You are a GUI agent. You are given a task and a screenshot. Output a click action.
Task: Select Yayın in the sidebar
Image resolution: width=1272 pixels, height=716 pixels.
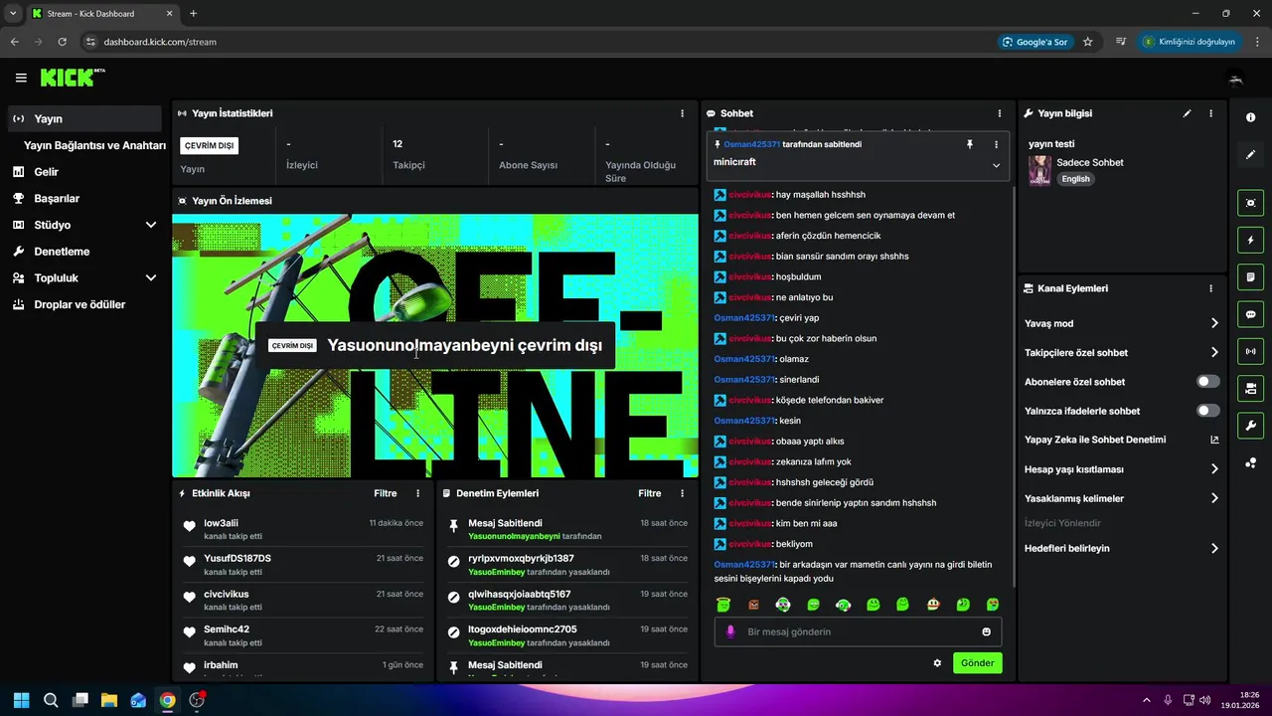point(84,118)
